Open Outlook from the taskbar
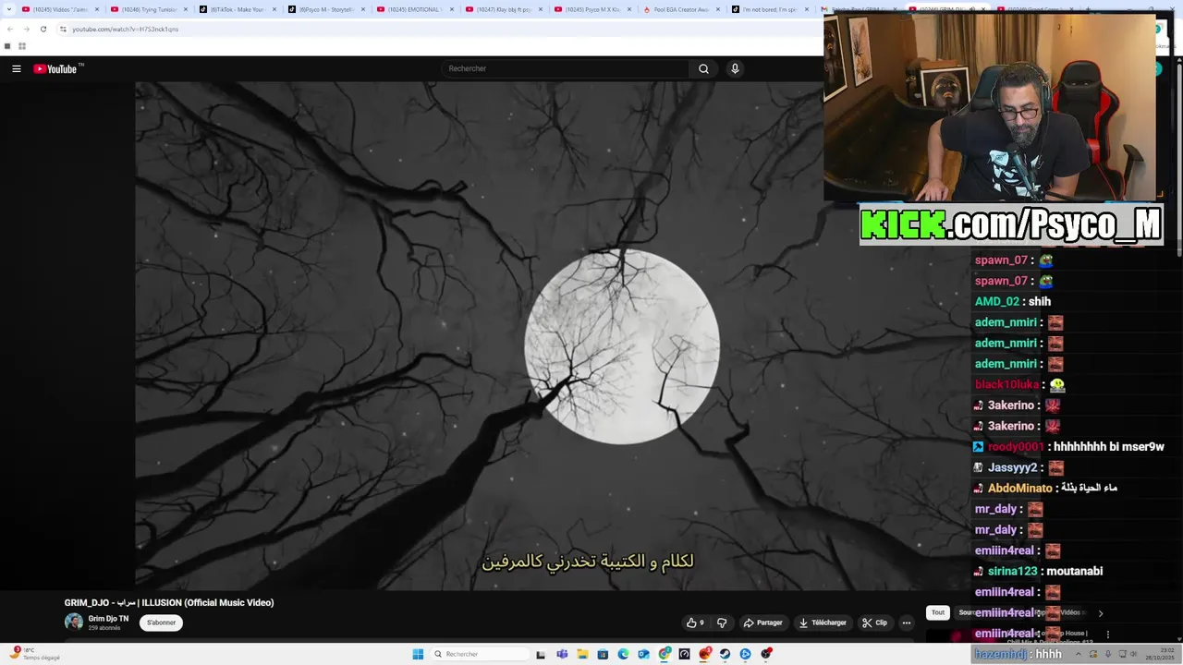Image resolution: width=1183 pixels, height=665 pixels. tap(643, 654)
